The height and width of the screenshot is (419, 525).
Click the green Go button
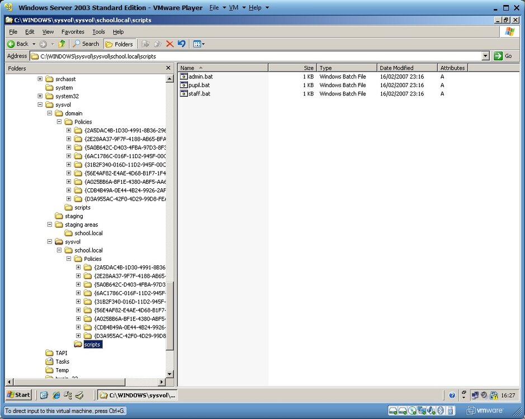pyautogui.click(x=503, y=56)
